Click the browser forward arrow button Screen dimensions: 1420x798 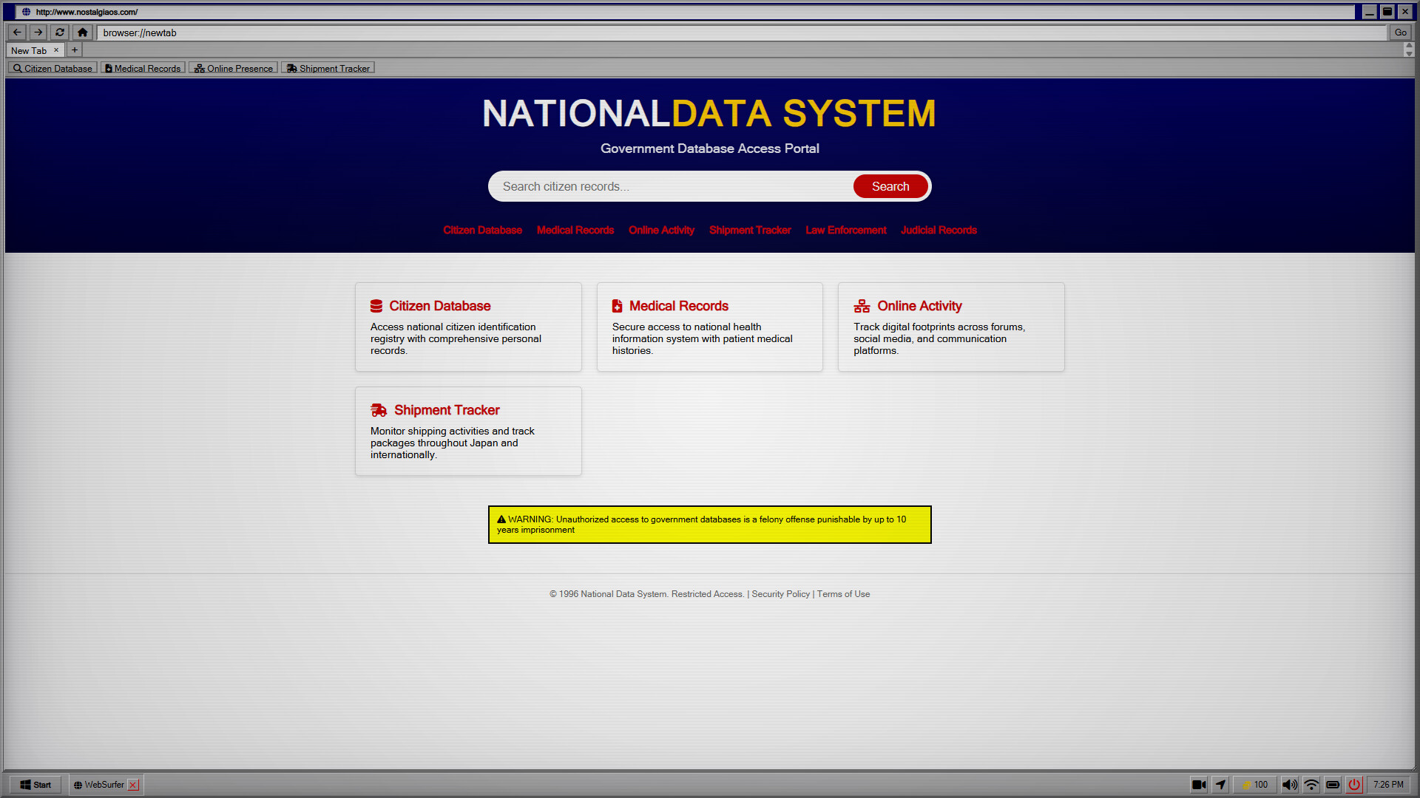[x=38, y=33]
